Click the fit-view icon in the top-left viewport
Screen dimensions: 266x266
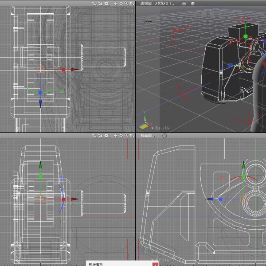[x=94, y=4]
